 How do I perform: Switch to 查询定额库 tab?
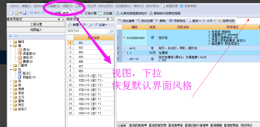tap(231, 125)
